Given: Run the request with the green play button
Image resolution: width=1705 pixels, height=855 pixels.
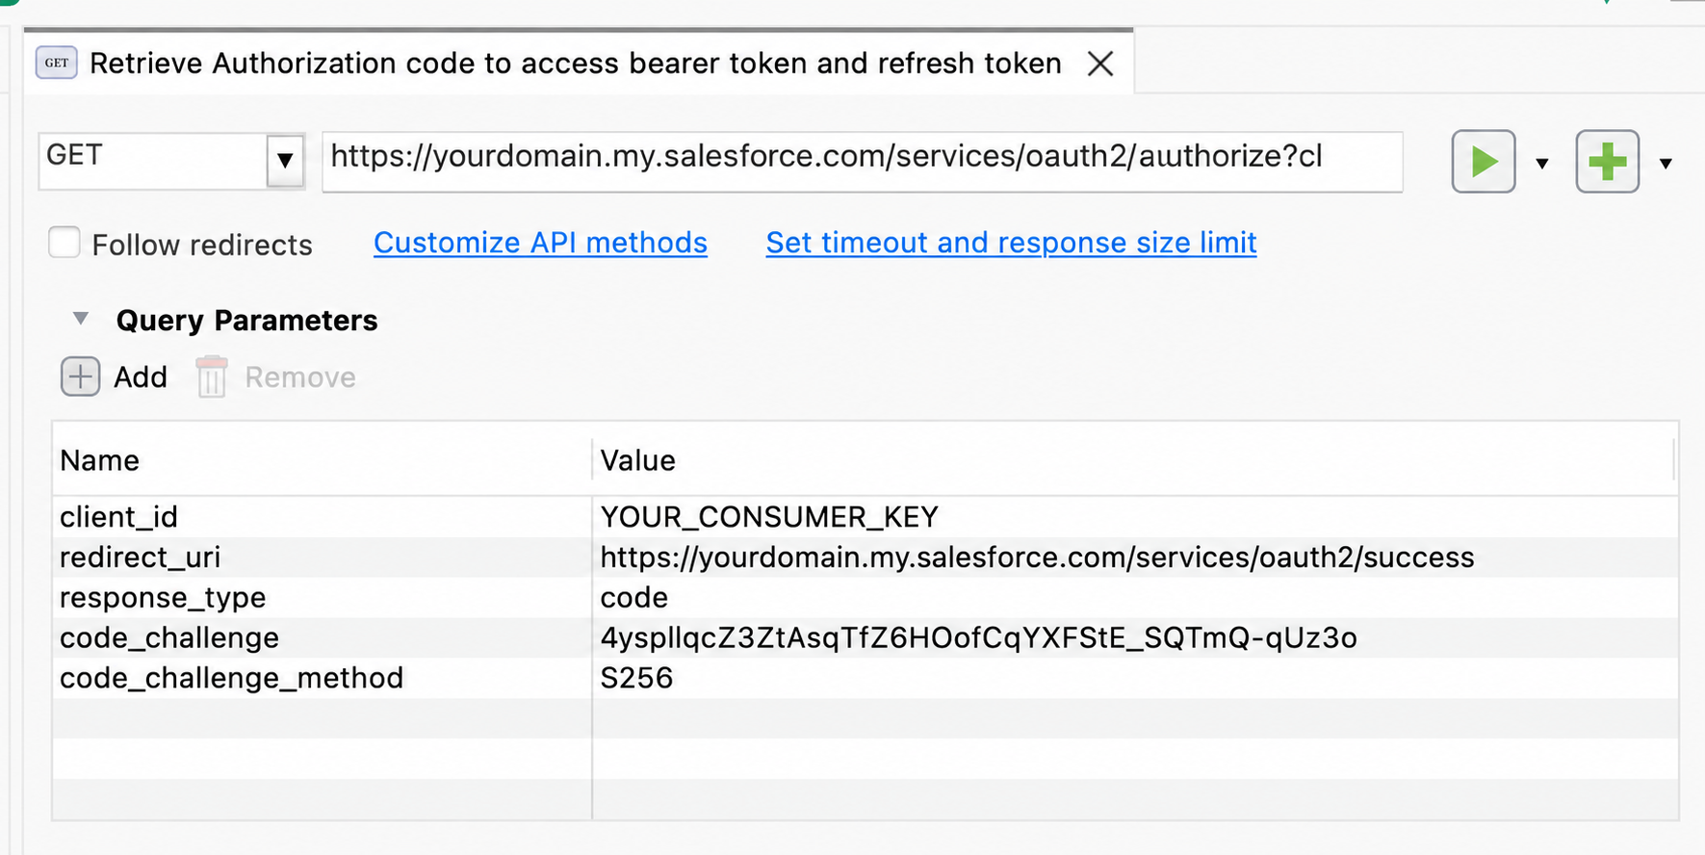Looking at the screenshot, I should [1483, 162].
